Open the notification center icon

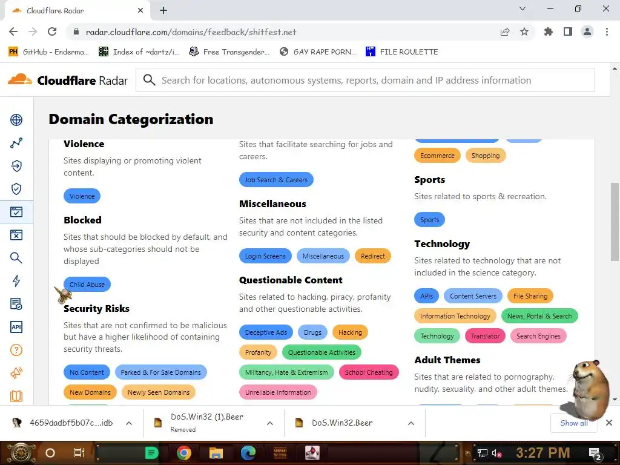595,453
